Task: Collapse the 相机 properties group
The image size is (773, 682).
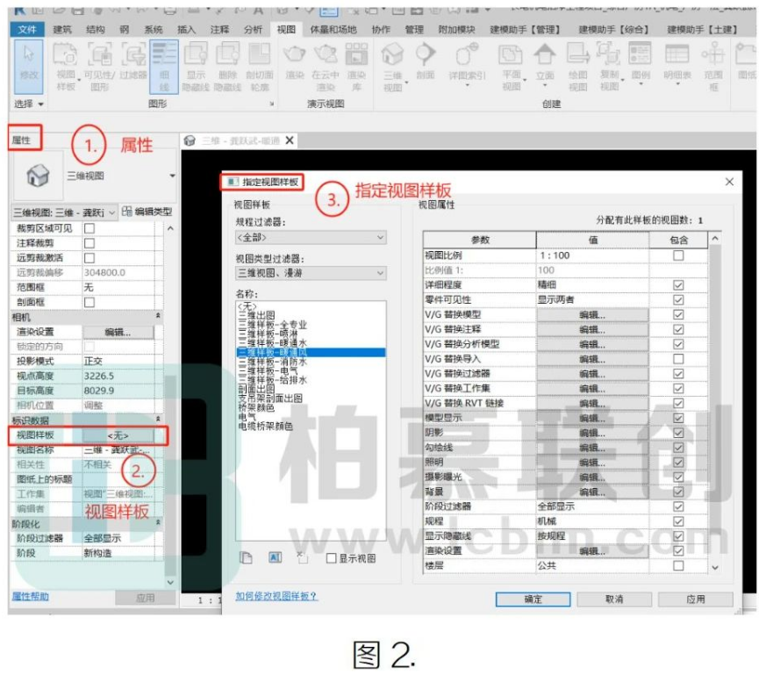Action: [158, 316]
